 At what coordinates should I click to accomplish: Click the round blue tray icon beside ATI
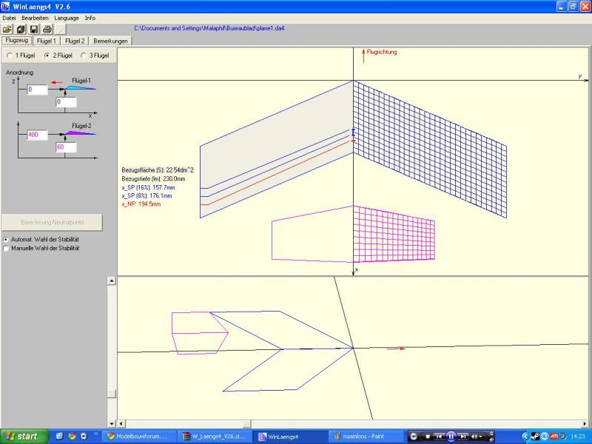pyautogui.click(x=545, y=437)
